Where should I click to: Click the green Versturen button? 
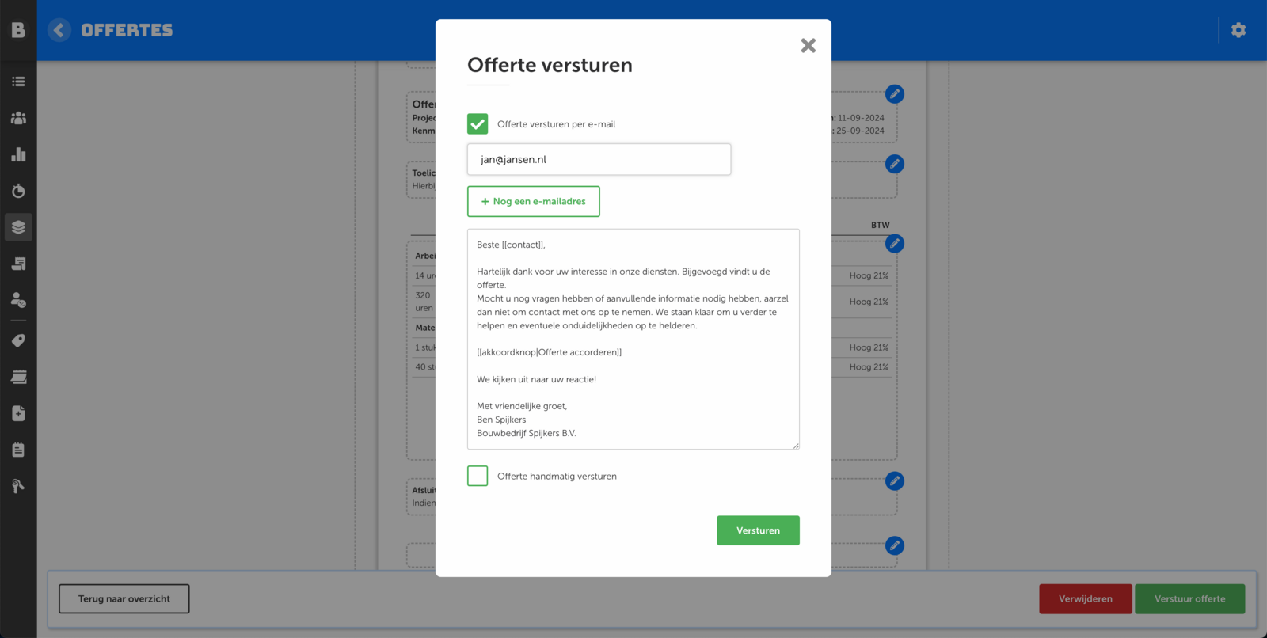click(x=758, y=530)
